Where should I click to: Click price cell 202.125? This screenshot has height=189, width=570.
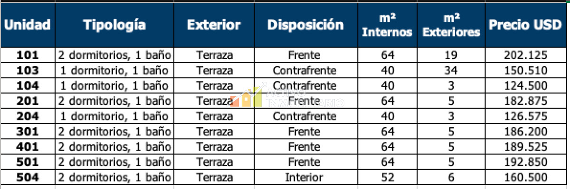(x=525, y=55)
